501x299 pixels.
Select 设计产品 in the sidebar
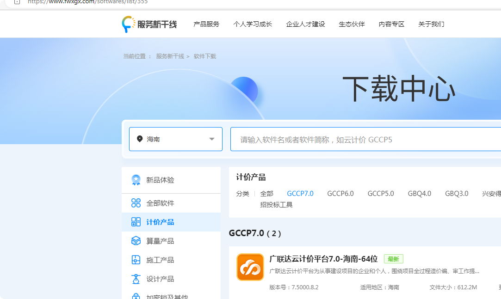click(x=171, y=279)
